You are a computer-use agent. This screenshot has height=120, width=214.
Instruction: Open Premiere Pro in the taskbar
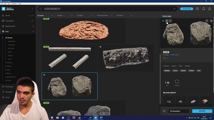coord(85,118)
